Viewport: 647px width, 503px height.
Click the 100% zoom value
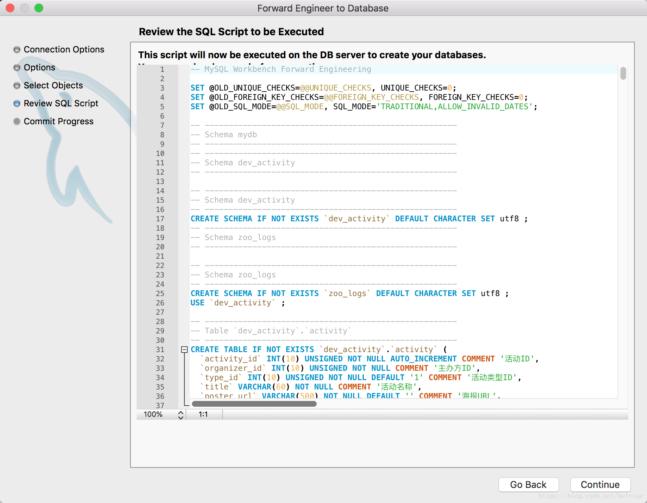pos(153,414)
